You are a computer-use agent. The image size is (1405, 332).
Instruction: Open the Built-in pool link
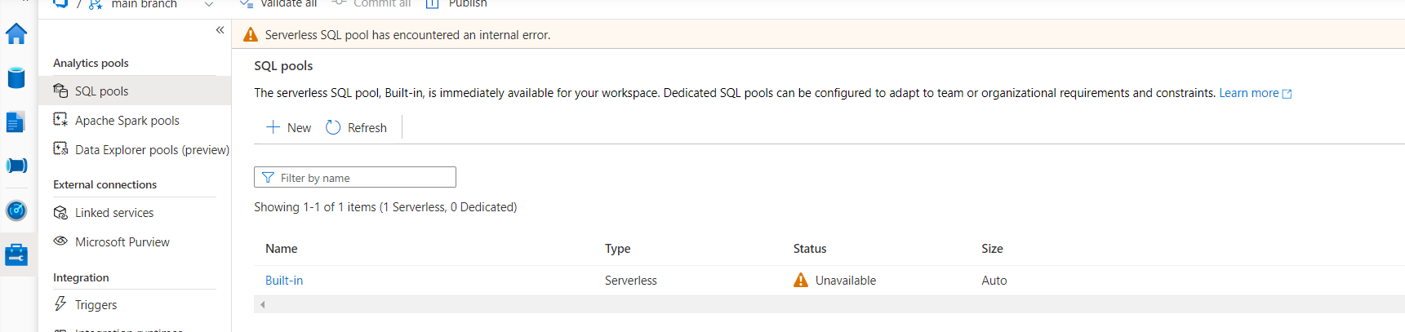[284, 281]
